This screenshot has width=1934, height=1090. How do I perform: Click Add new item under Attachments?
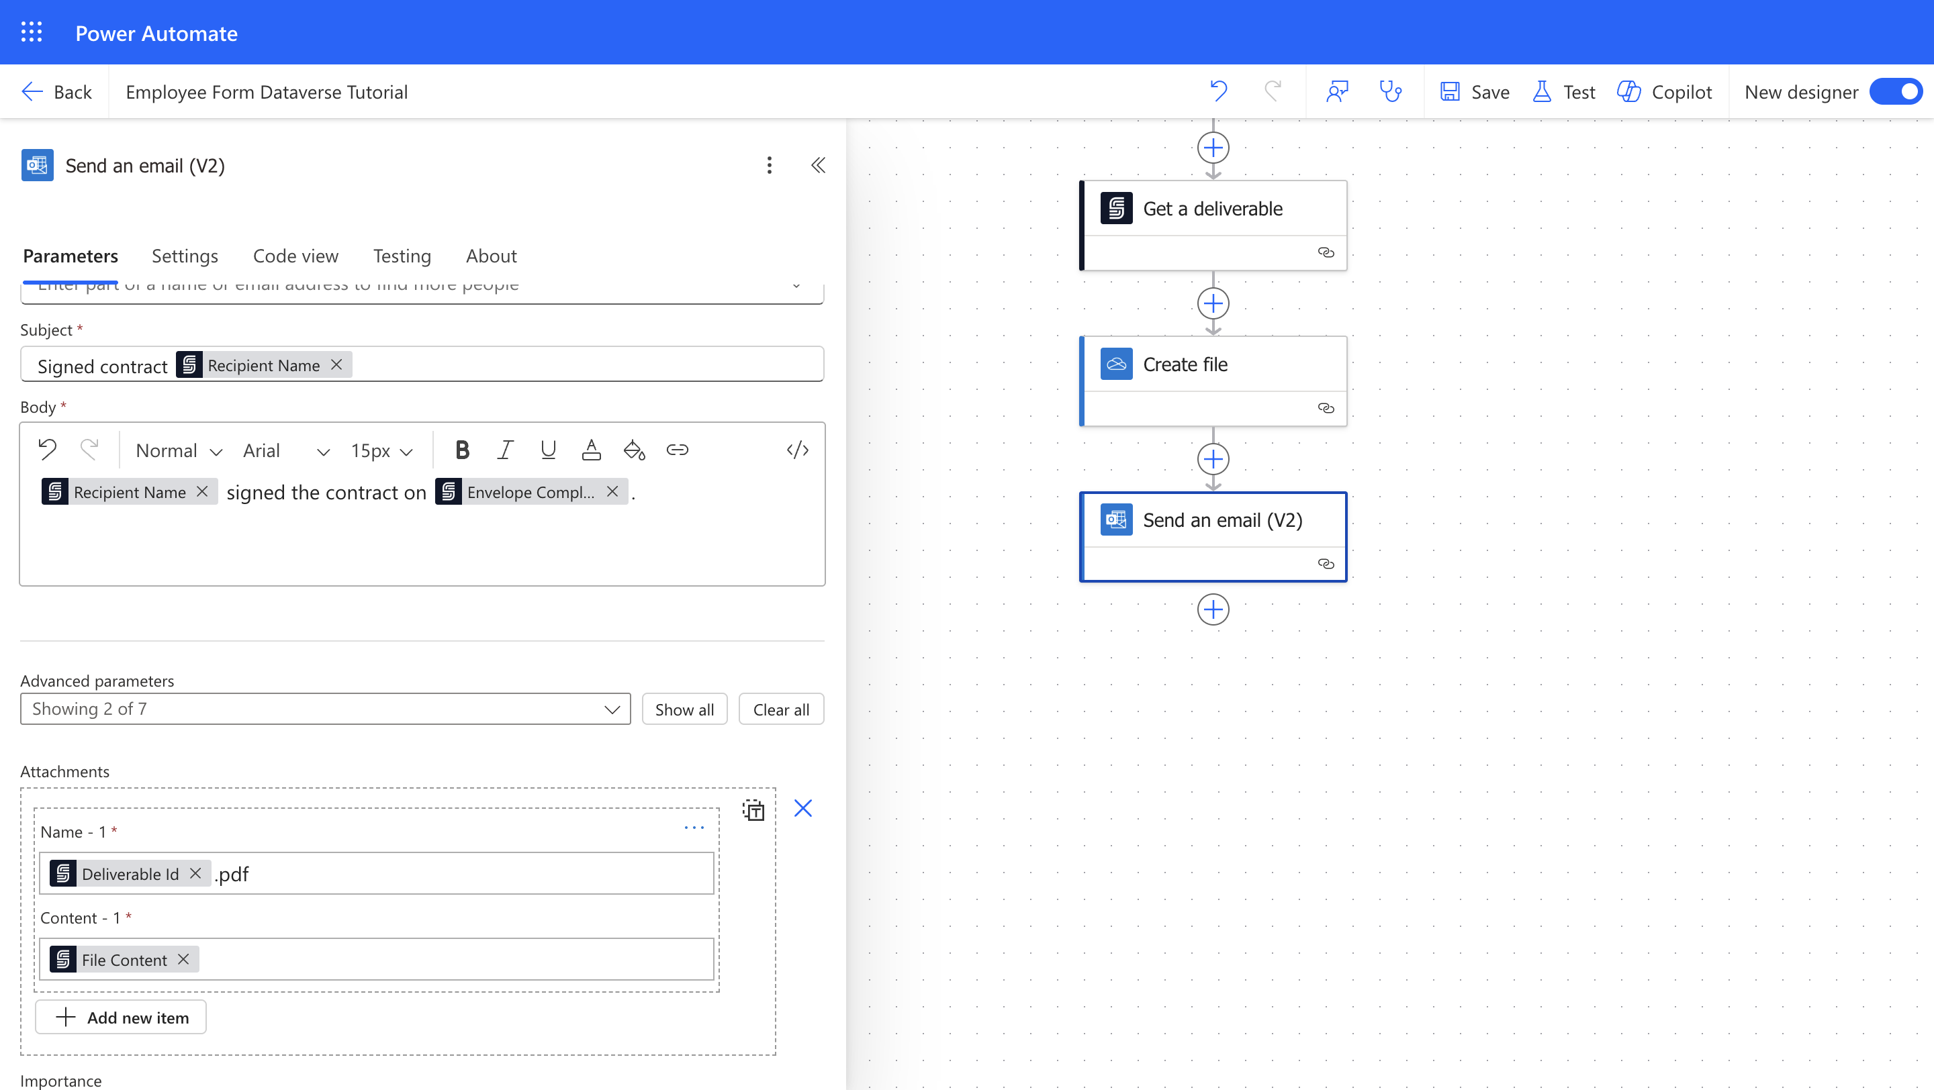(121, 1018)
